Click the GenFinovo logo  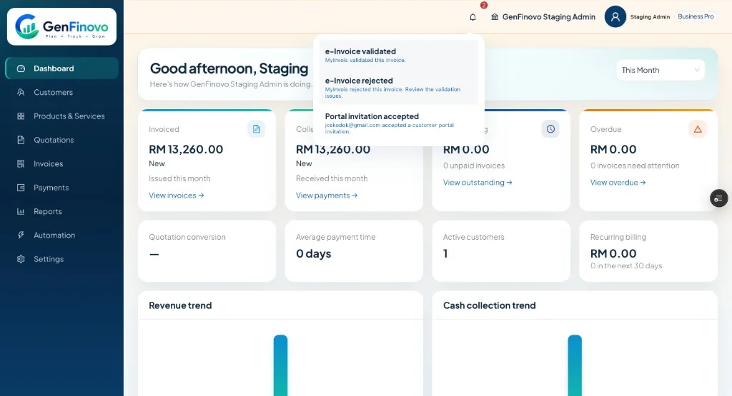coord(61,26)
